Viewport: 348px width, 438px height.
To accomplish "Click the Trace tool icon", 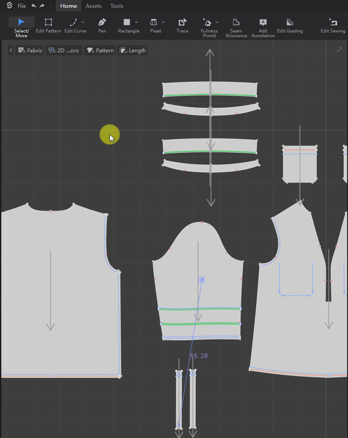I will tap(182, 26).
